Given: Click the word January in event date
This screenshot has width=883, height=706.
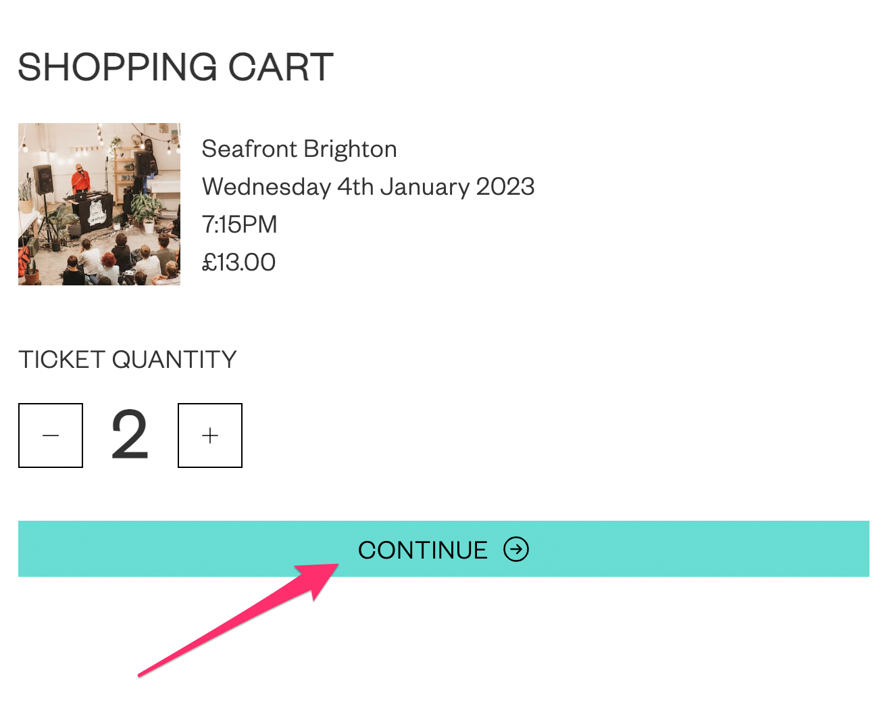Looking at the screenshot, I should pos(426,187).
